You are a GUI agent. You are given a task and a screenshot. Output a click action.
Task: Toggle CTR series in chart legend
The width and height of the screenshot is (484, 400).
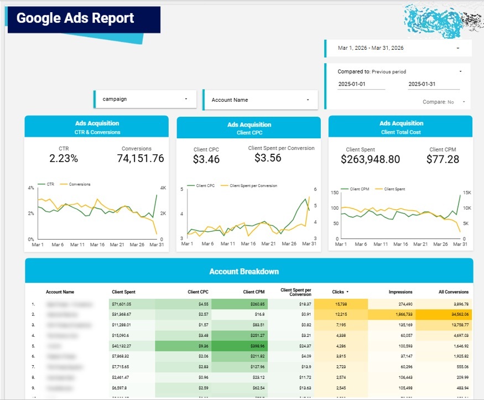click(46, 184)
